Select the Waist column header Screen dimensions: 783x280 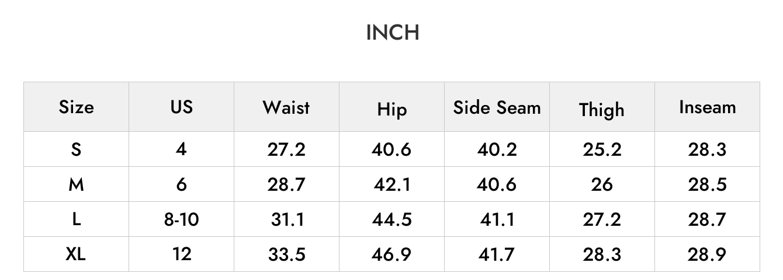[x=286, y=107]
